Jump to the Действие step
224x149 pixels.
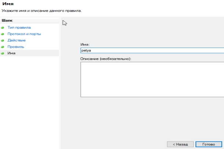click(x=17, y=40)
